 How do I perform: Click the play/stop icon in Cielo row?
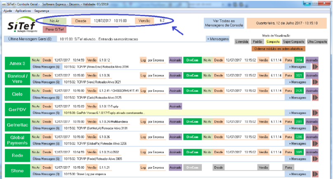315,97
